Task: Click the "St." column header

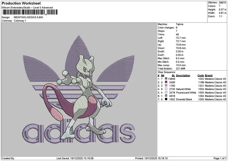Action: [x=173, y=76]
